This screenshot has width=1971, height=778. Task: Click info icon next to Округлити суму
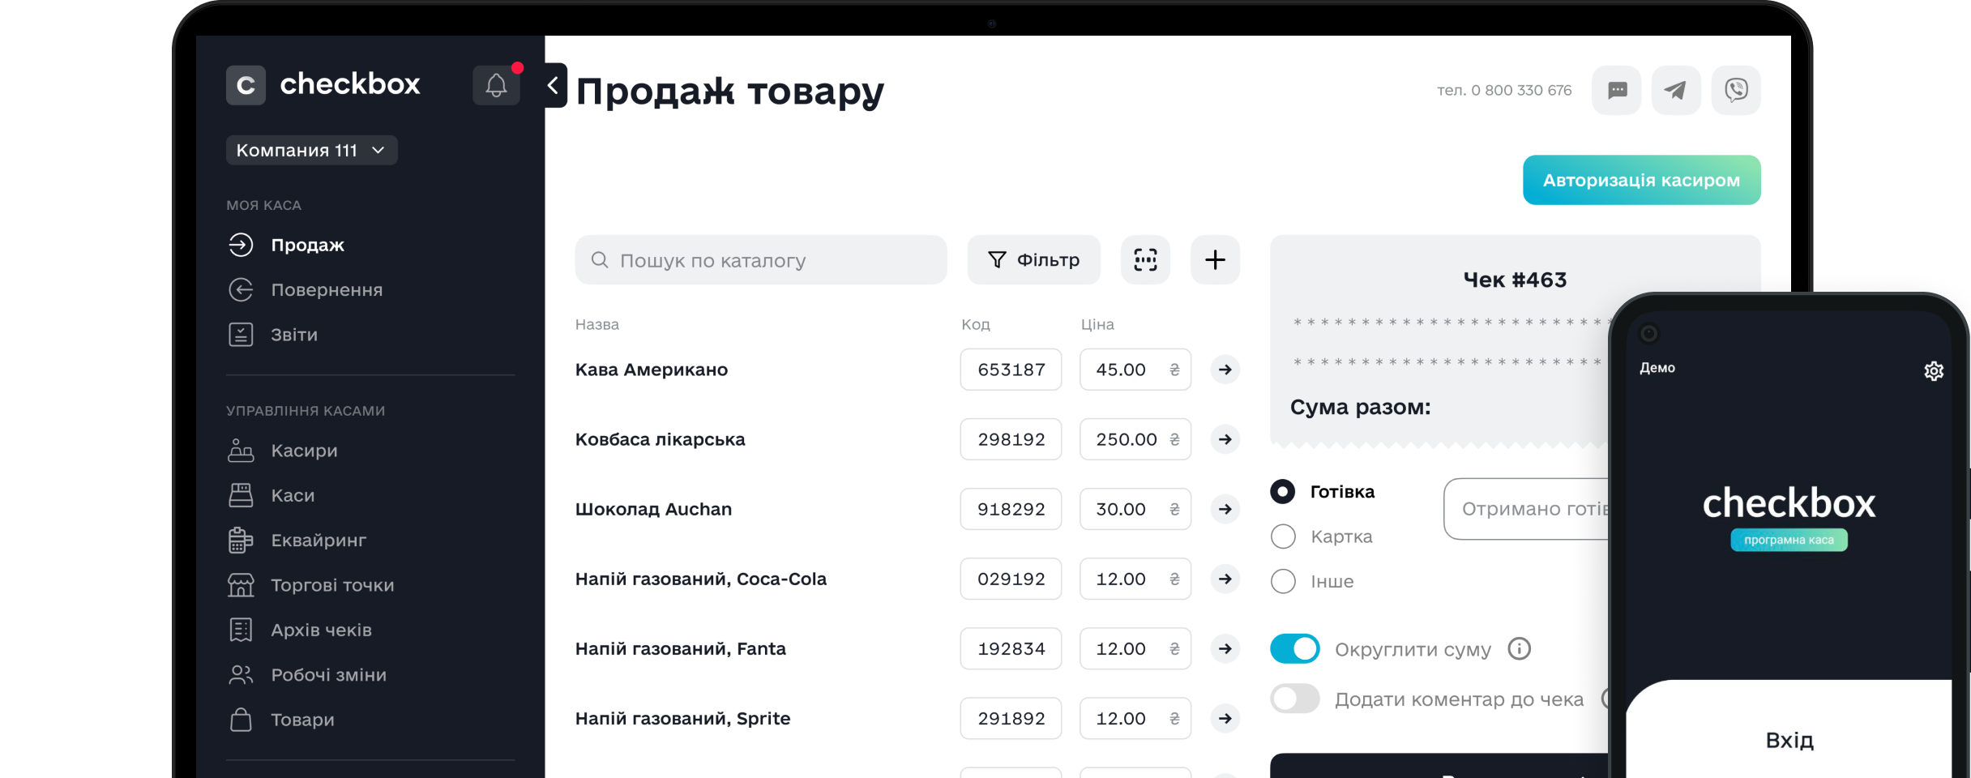(1519, 649)
